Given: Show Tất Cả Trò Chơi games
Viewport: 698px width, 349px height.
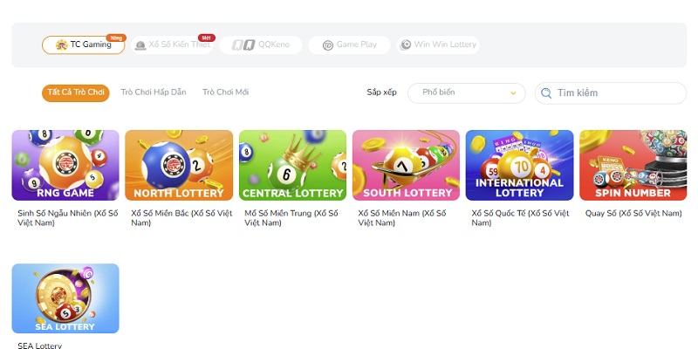Looking at the screenshot, I should pyautogui.click(x=76, y=92).
